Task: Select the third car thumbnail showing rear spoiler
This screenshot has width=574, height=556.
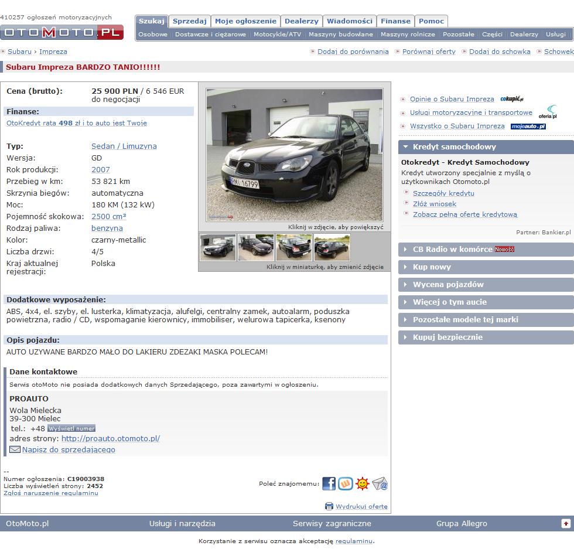Action: point(294,248)
